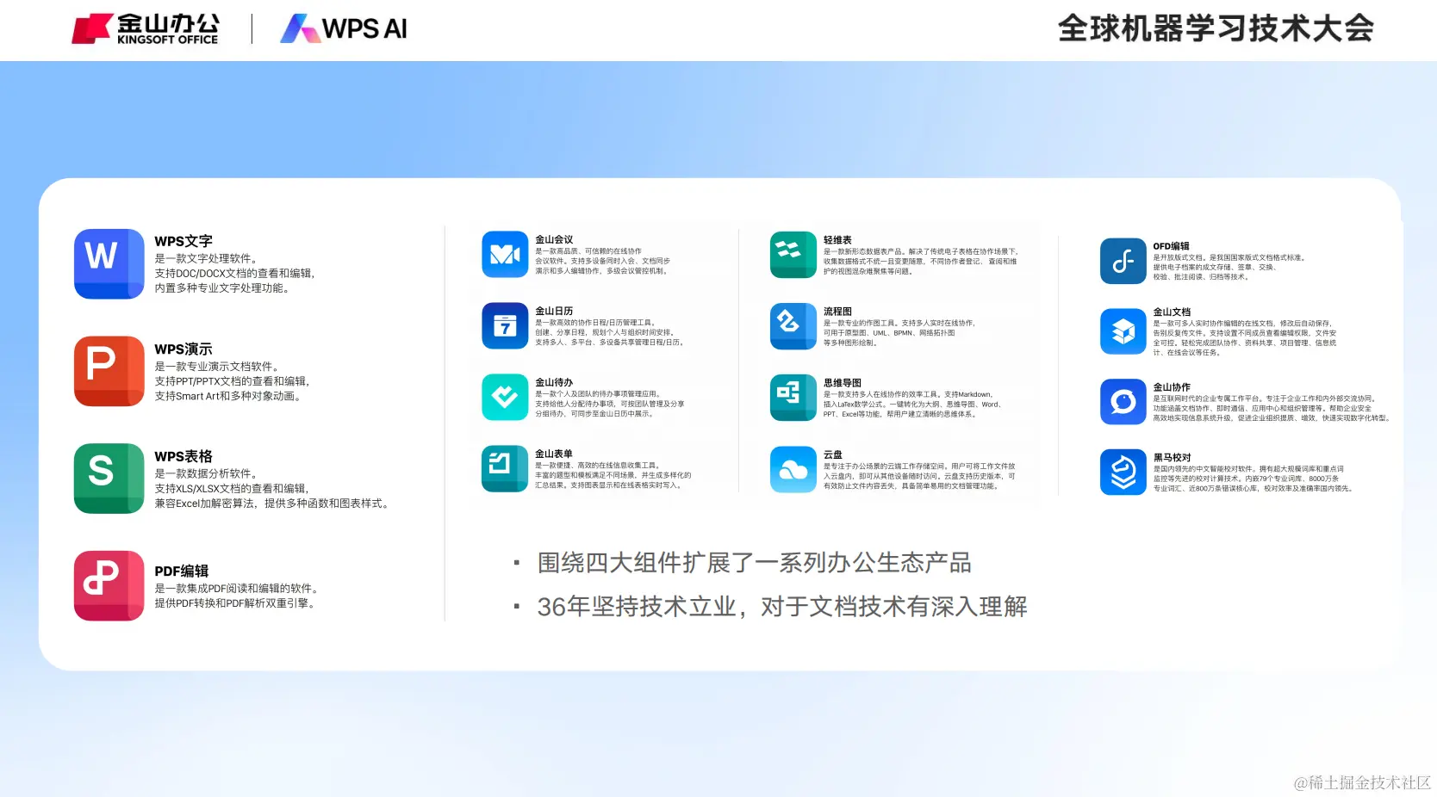
Task: Select the 金山日历 calendar icon
Action: (505, 325)
